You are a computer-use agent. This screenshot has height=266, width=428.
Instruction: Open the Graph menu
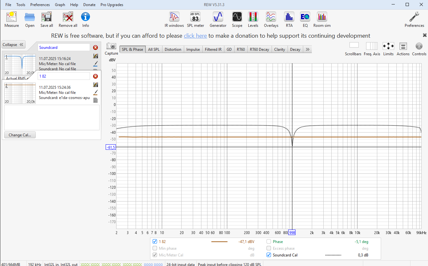pos(60,5)
